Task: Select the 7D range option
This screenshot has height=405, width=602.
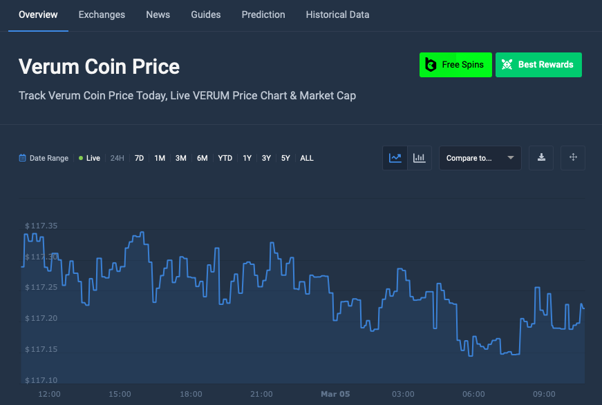Action: pyautogui.click(x=138, y=158)
